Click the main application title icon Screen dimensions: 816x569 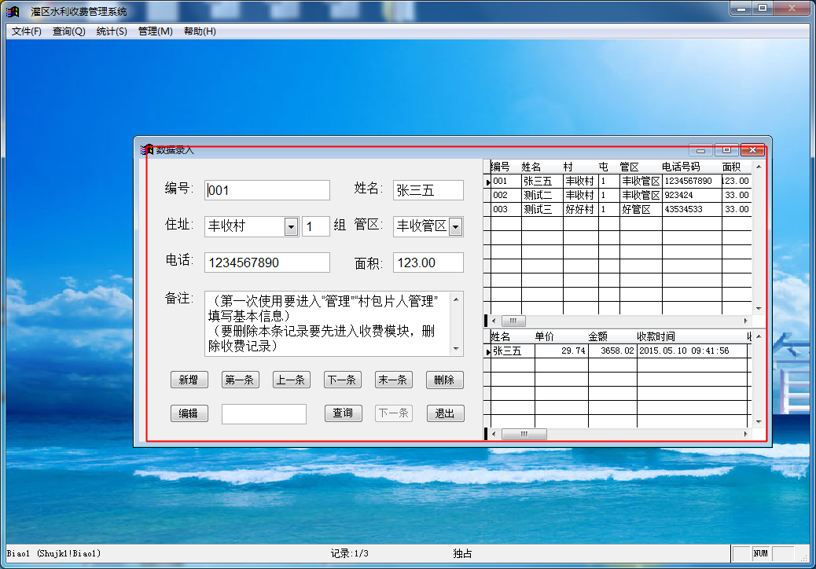tap(13, 11)
